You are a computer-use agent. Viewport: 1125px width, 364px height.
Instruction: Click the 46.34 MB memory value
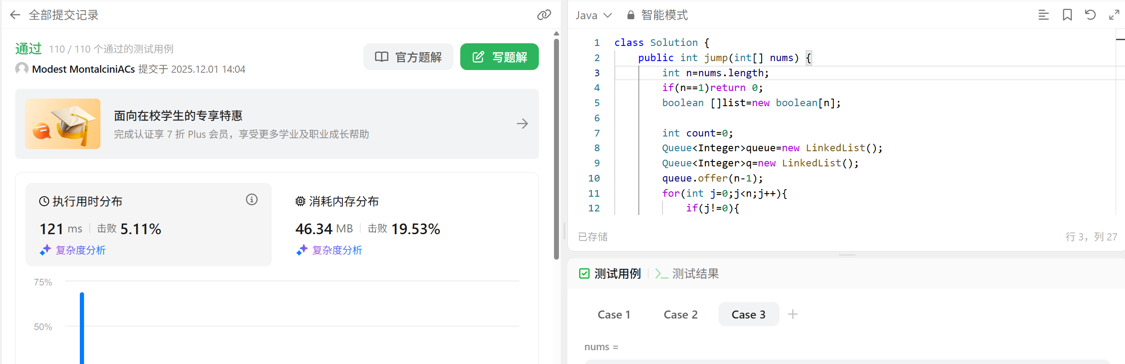324,229
